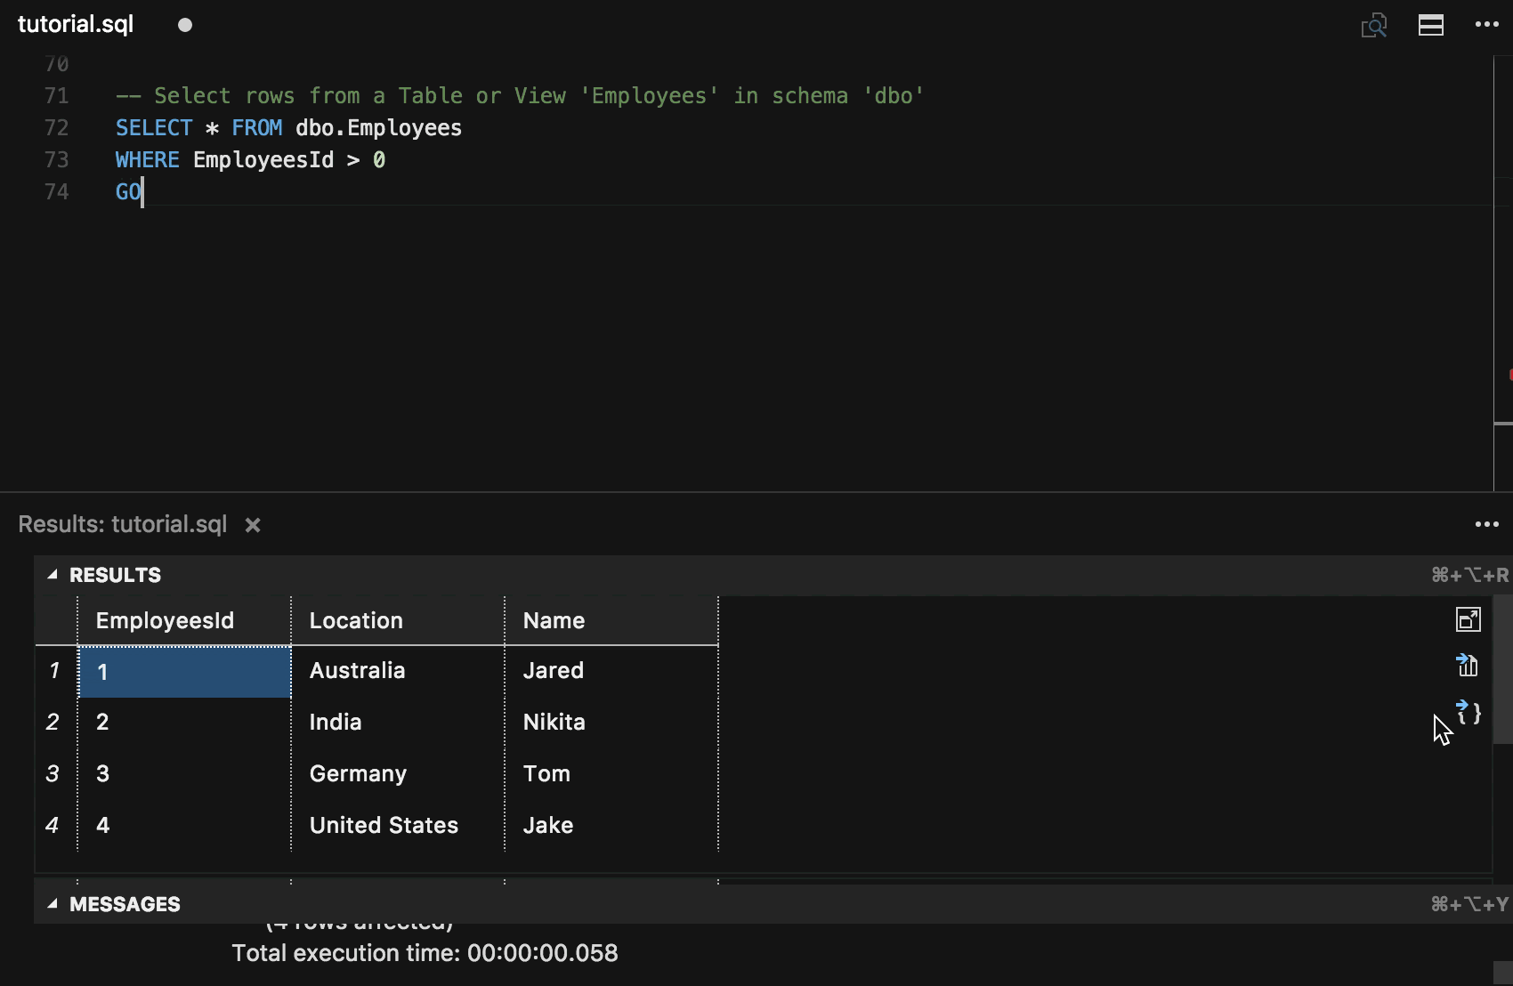Switch to the tutorial.sql editor tab
The image size is (1513, 986).
pyautogui.click(x=76, y=25)
